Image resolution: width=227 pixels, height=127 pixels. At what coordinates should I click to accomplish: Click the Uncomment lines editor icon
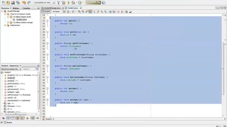click(130, 12)
